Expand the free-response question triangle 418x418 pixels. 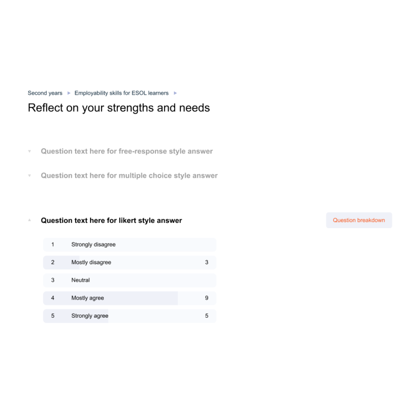[x=30, y=151]
